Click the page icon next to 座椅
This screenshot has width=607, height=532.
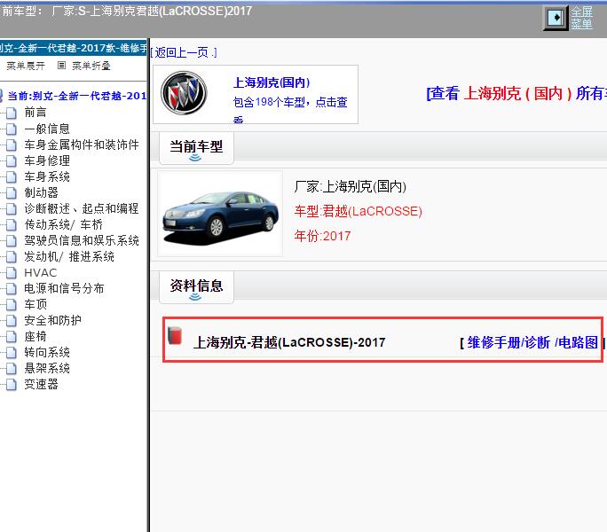pyautogui.click(x=10, y=336)
